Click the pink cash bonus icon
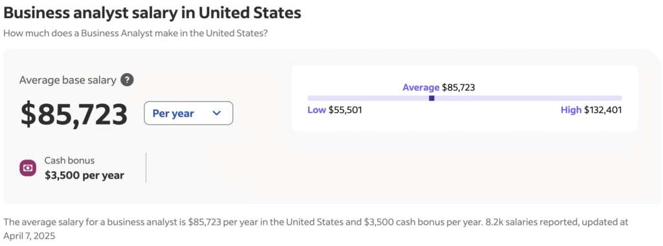This screenshot has width=663, height=246. coord(28,168)
